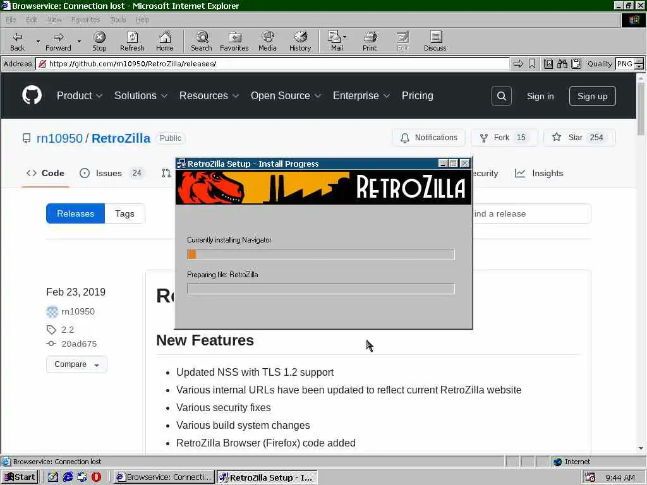Click the 2.2 tag link
647x485 pixels.
(x=67, y=330)
